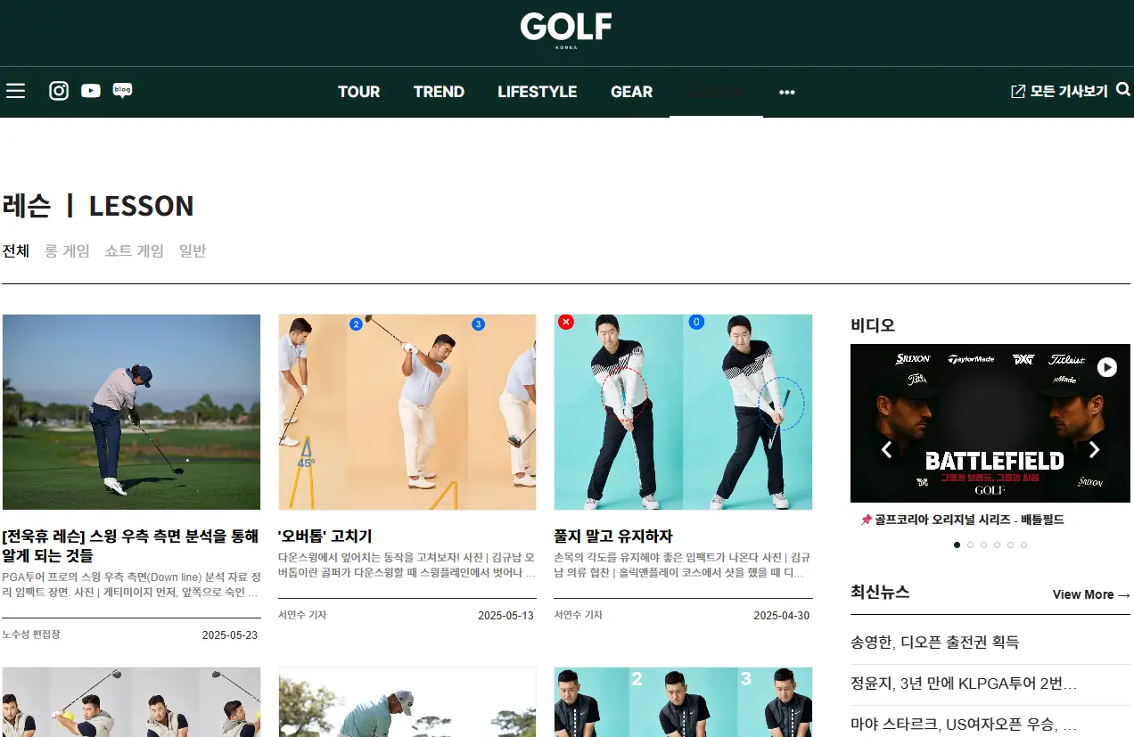Viewport: 1134px width, 737px height.
Task: Open the wrist-angle lesson thumbnail on teal background
Action: click(683, 412)
